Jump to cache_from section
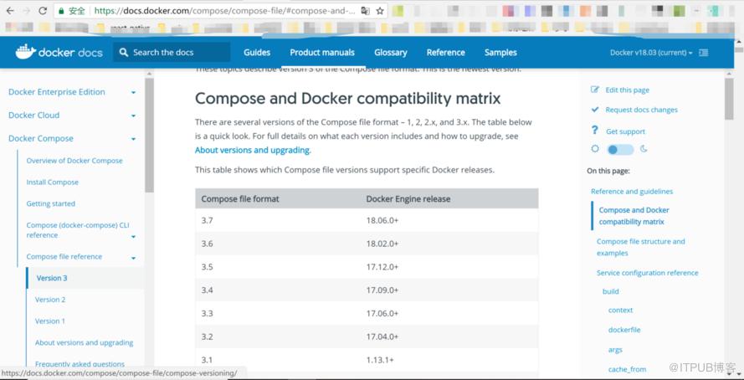 [x=627, y=369]
